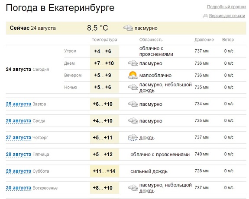Click the +5…+11 temperature for 27 августа

pyautogui.click(x=103, y=138)
